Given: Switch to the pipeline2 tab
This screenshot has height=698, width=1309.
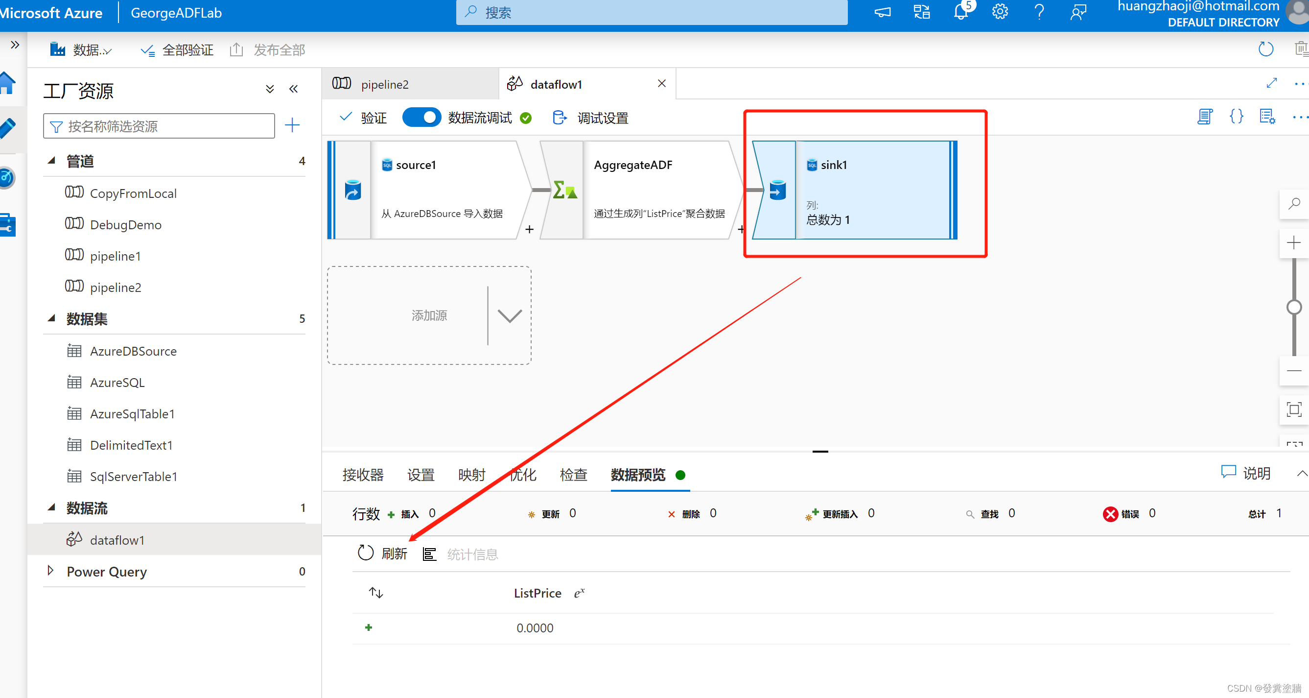Looking at the screenshot, I should 384,84.
